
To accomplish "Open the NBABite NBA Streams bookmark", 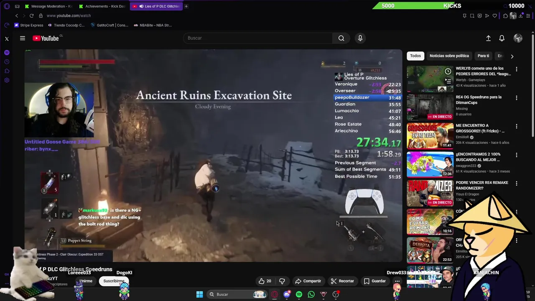I will [153, 25].
